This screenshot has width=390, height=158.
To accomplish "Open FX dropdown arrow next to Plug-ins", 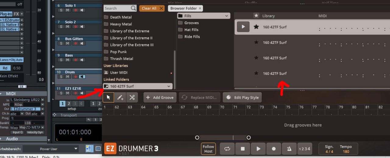I will coord(22,14).
